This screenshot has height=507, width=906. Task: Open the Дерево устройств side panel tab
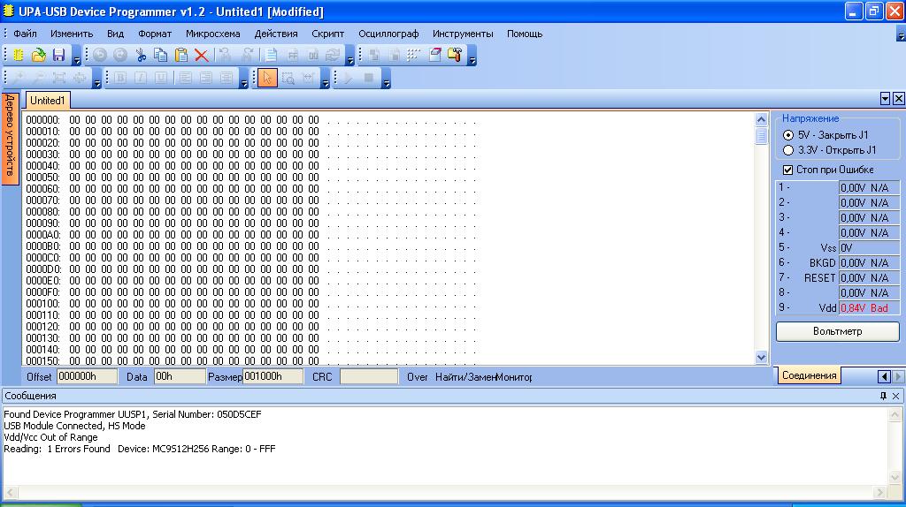click(x=10, y=139)
